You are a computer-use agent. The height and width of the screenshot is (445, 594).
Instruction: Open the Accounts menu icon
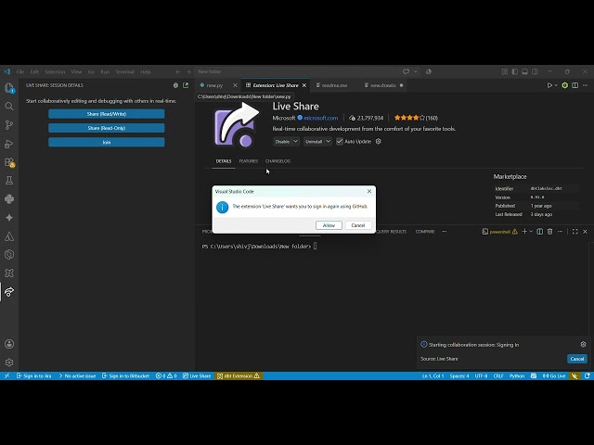click(x=9, y=344)
